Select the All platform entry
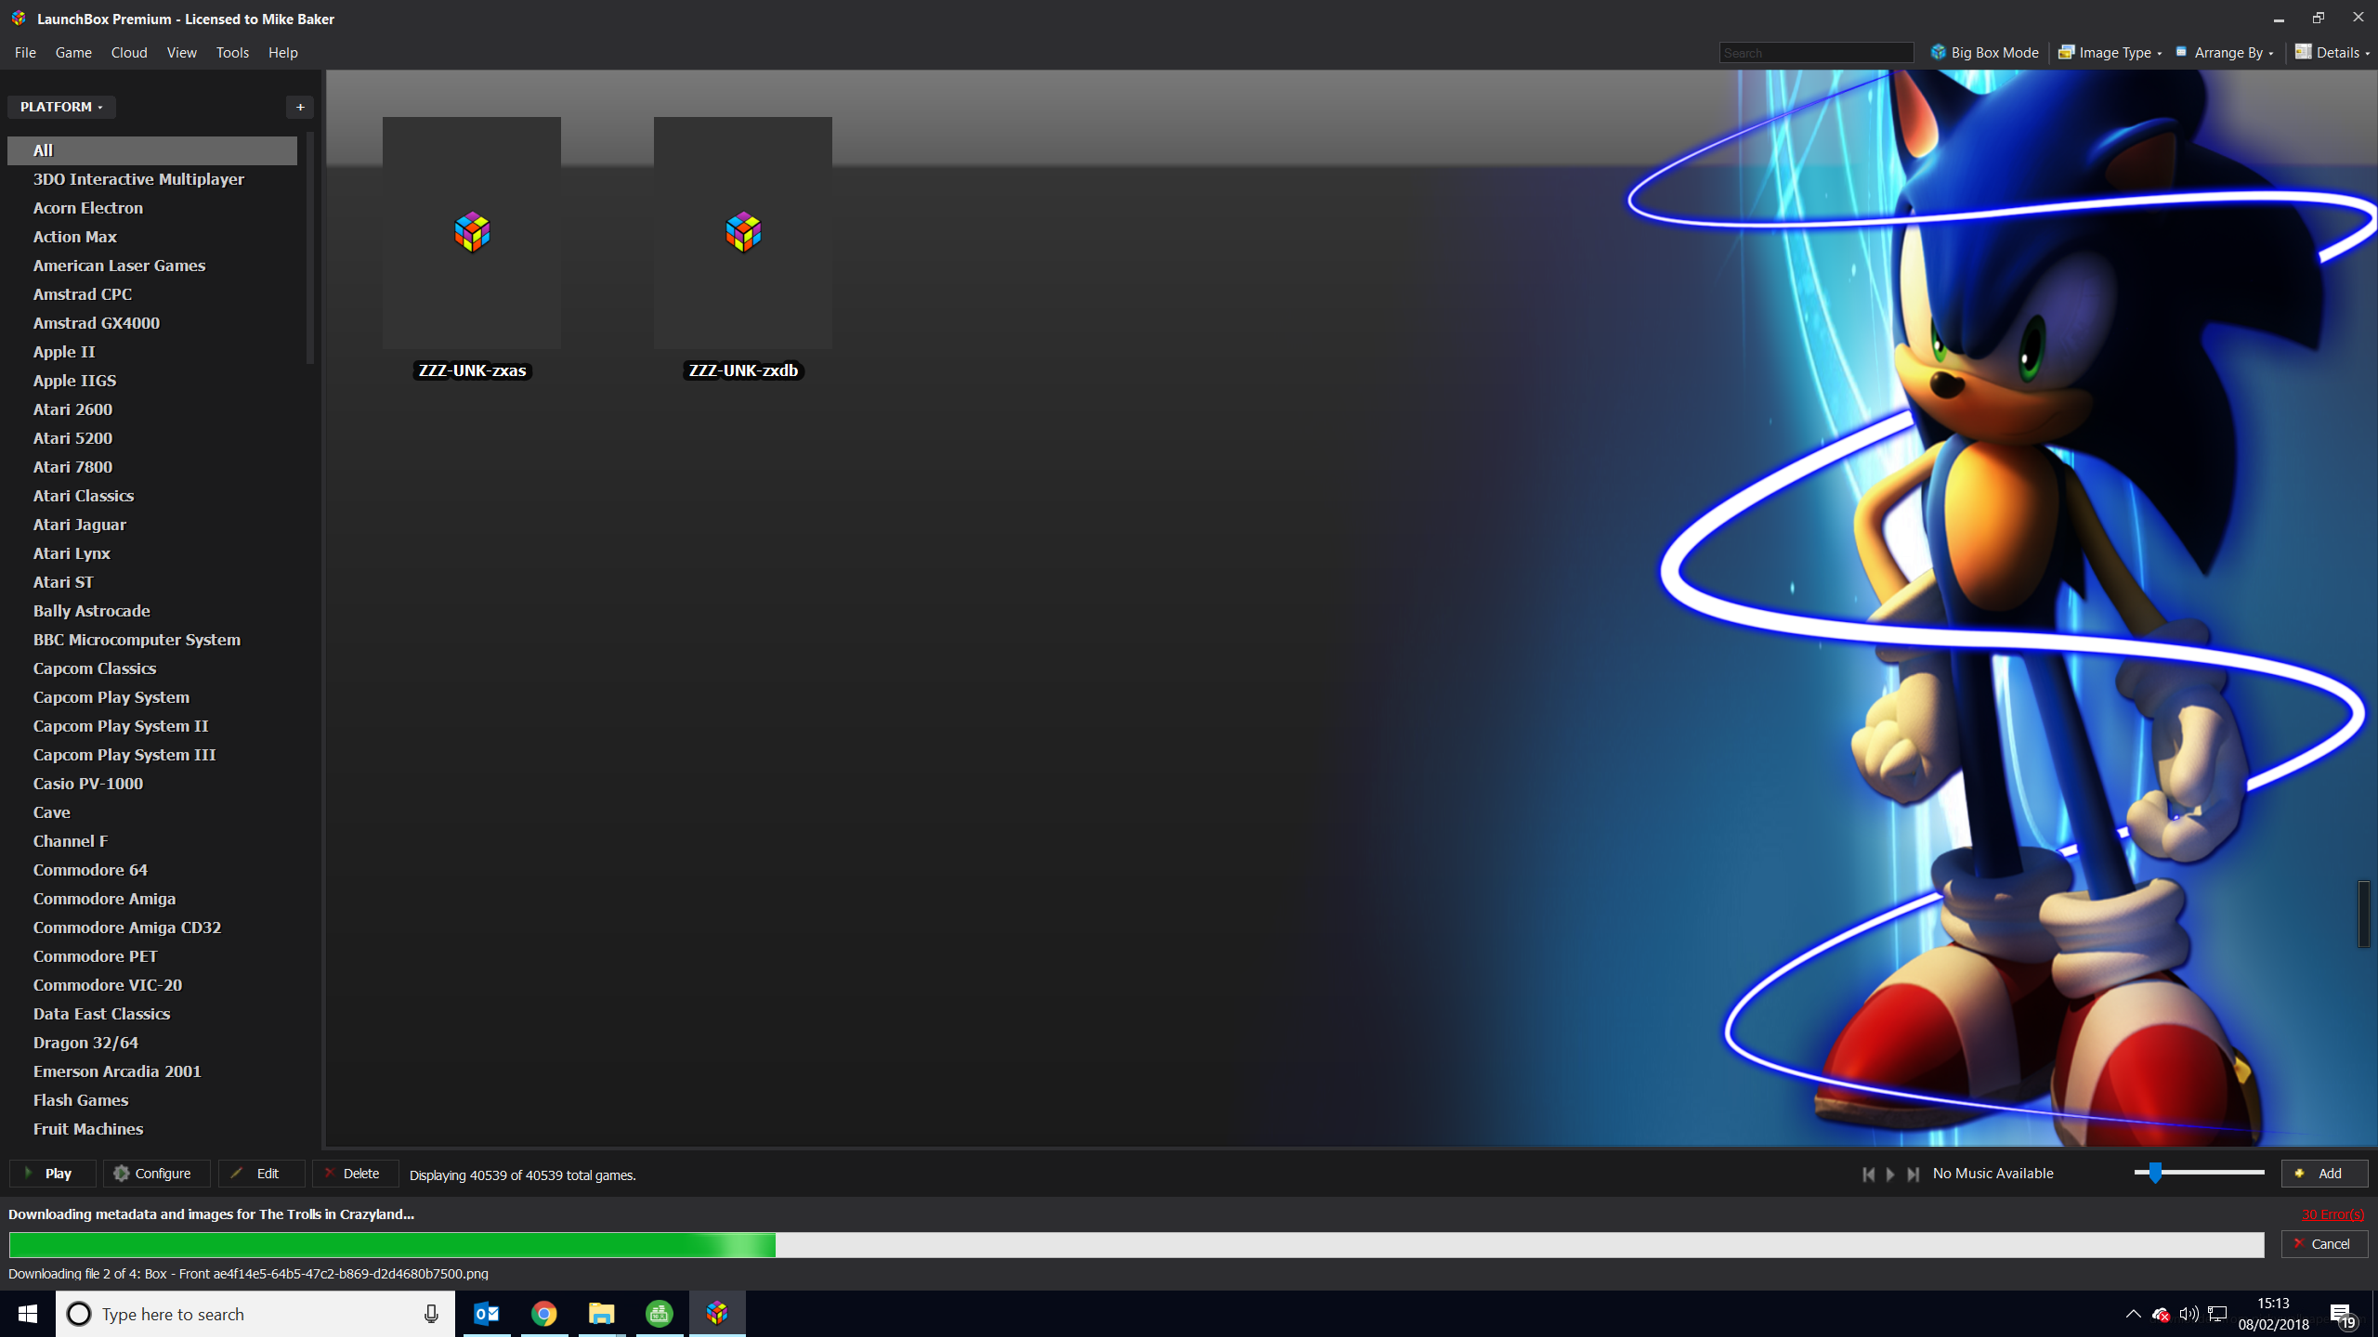The width and height of the screenshot is (2378, 1337). (152, 150)
